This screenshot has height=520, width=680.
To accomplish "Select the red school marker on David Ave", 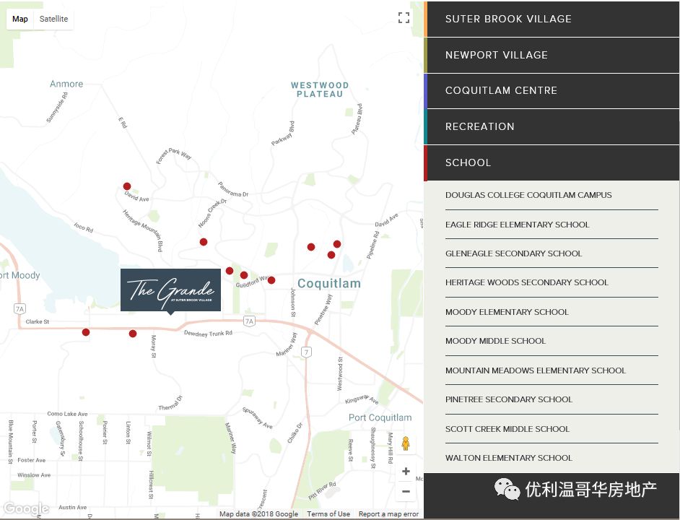I will pyautogui.click(x=127, y=186).
